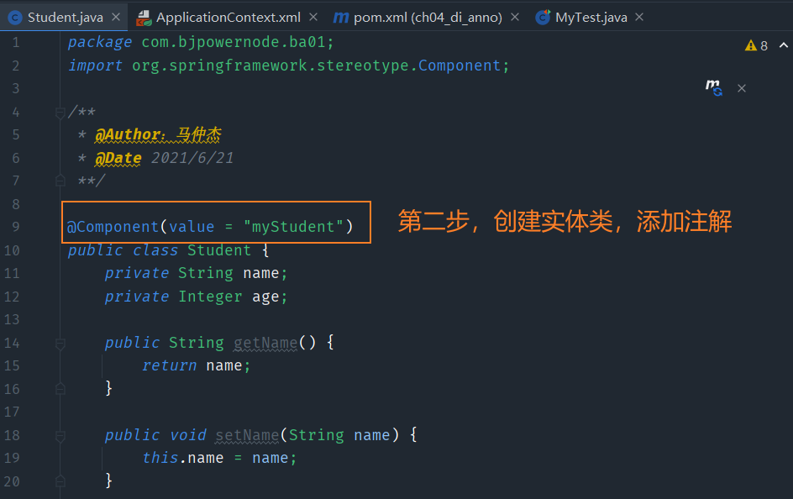The image size is (793, 499).
Task: Switch to the Student.java tab
Action: coord(66,17)
